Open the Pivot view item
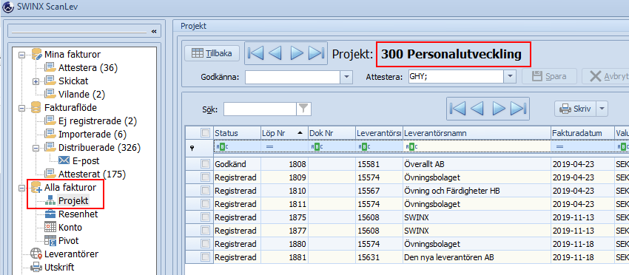 point(68,240)
